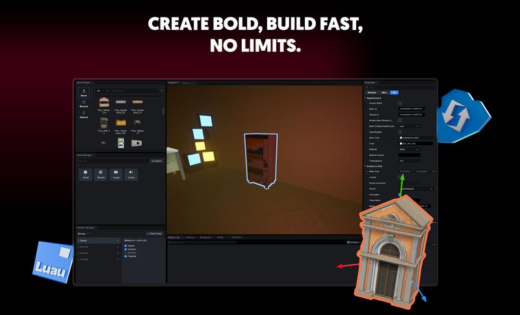Switch to the Call Stack tab

click(x=237, y=238)
